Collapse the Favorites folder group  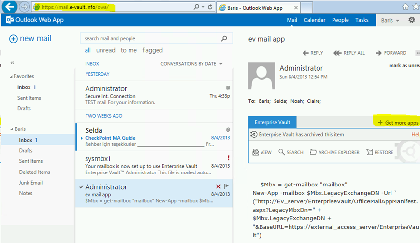pyautogui.click(x=11, y=77)
